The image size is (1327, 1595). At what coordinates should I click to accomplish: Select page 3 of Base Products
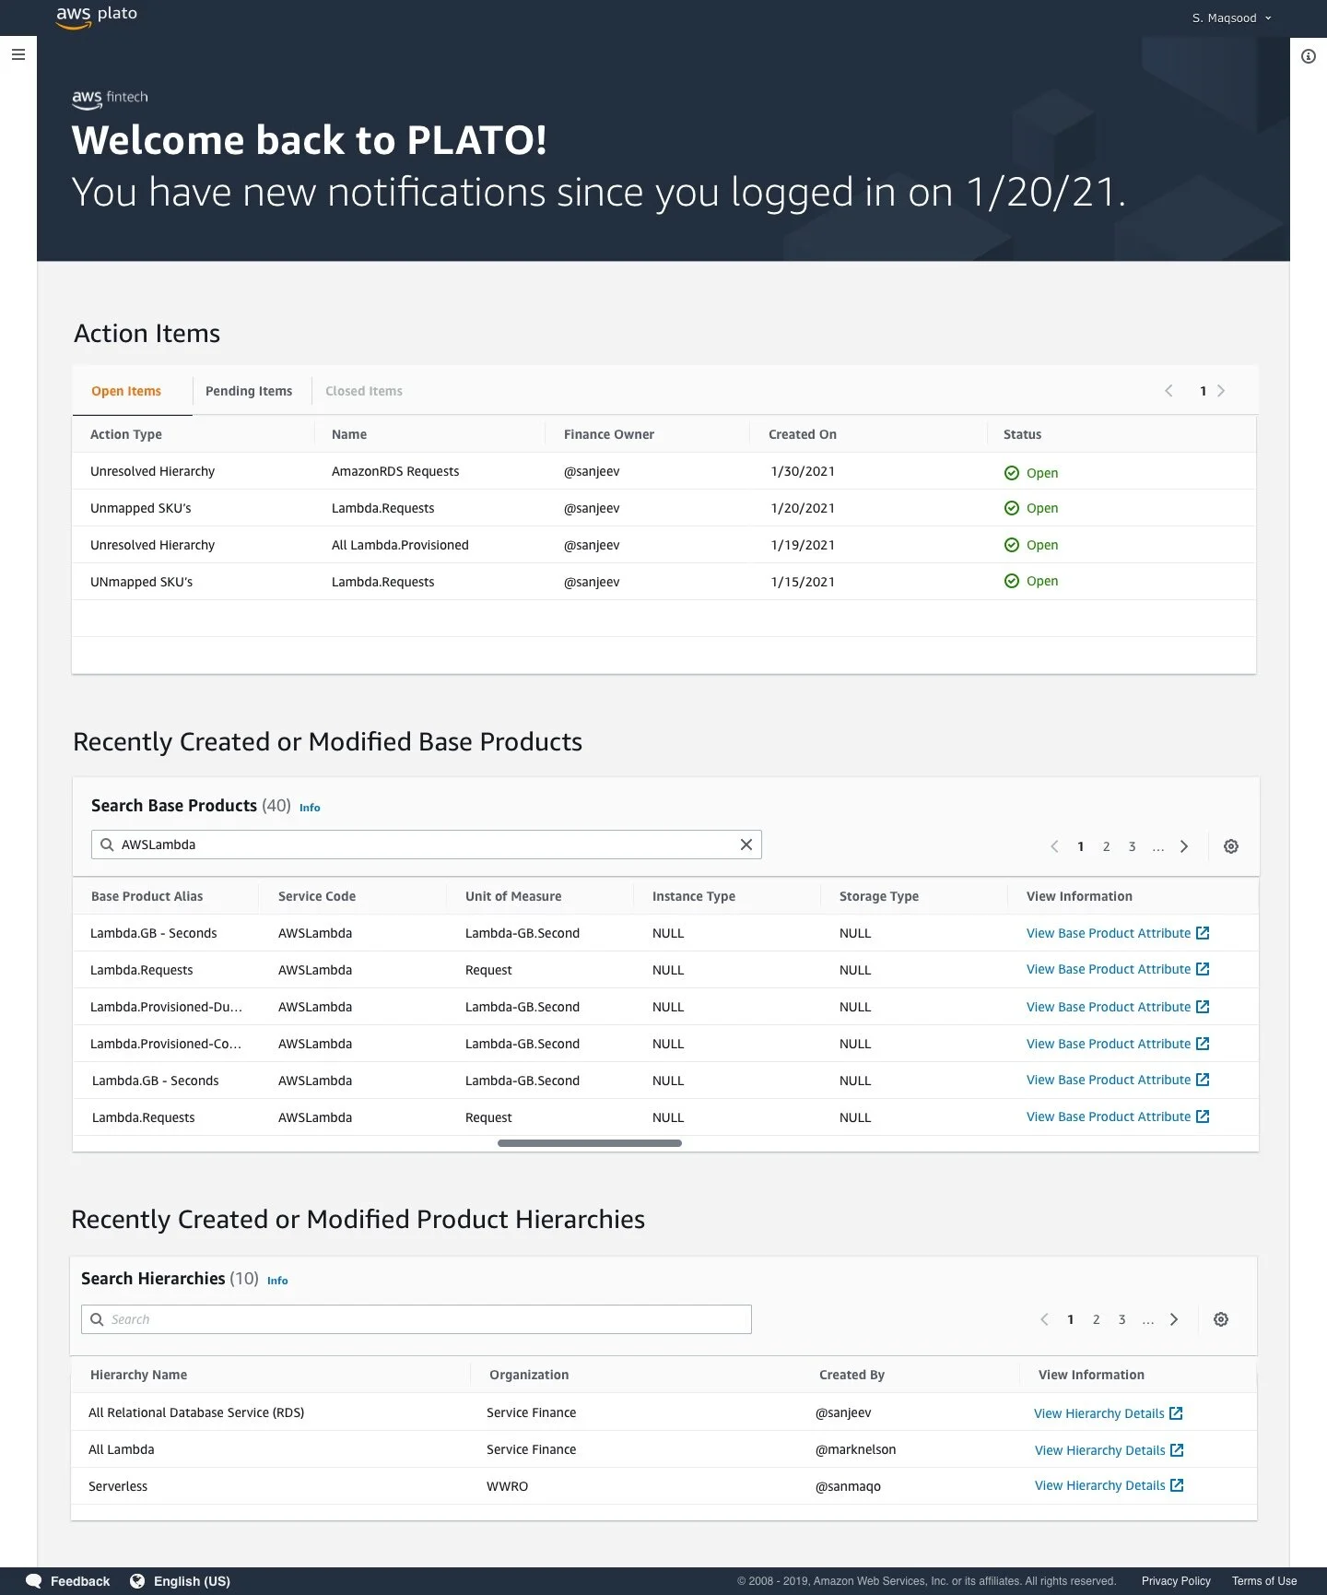pyautogui.click(x=1133, y=846)
